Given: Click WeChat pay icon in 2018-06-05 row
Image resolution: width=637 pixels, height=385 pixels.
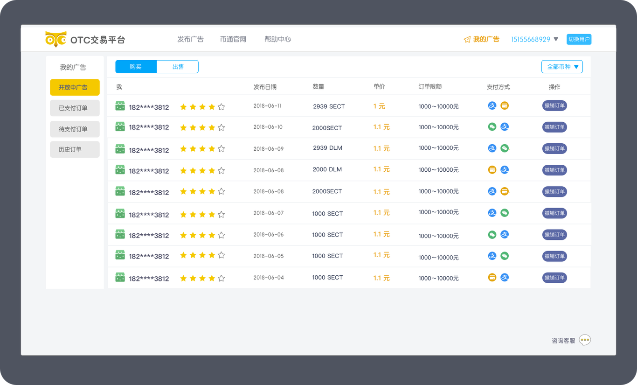Looking at the screenshot, I should tap(505, 256).
